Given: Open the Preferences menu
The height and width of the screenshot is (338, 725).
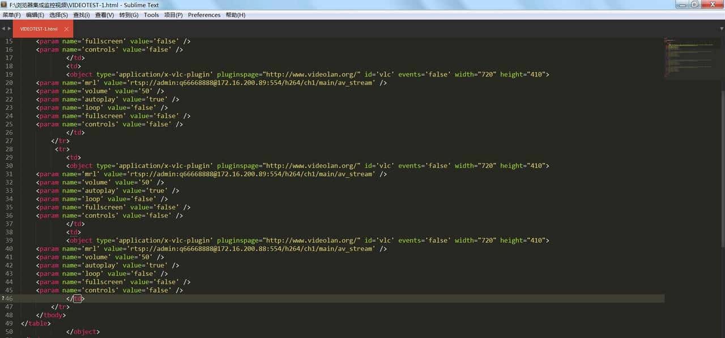Looking at the screenshot, I should [x=204, y=15].
